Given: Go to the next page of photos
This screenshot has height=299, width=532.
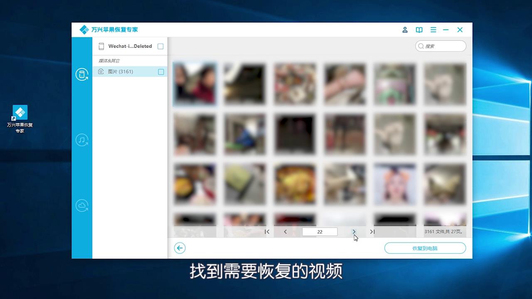Looking at the screenshot, I should (354, 232).
